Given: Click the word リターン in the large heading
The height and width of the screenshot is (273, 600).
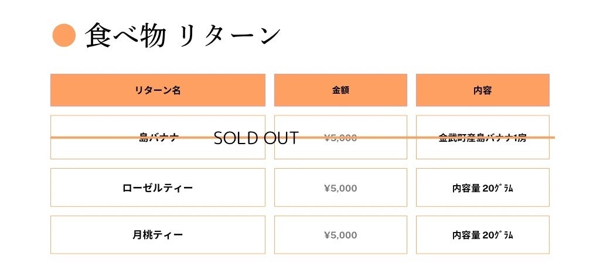Looking at the screenshot, I should pos(230,36).
